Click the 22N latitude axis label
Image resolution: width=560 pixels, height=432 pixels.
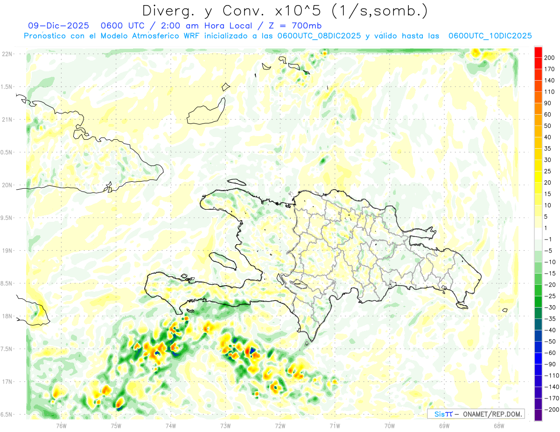click(7, 54)
